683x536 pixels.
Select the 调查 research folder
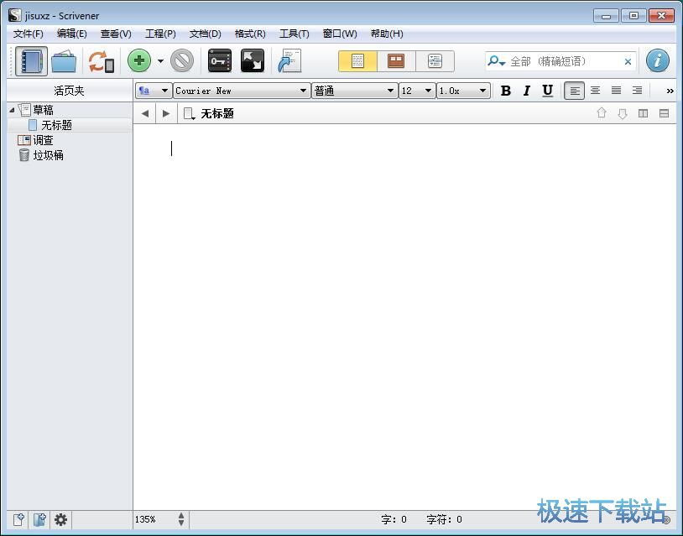[x=43, y=140]
